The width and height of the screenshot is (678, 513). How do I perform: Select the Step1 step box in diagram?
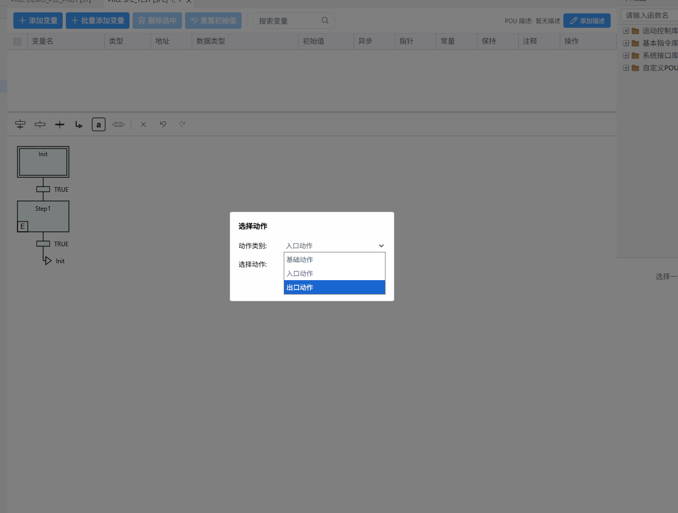point(43,216)
